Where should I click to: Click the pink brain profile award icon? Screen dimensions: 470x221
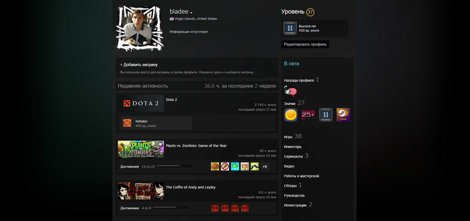coord(290,91)
